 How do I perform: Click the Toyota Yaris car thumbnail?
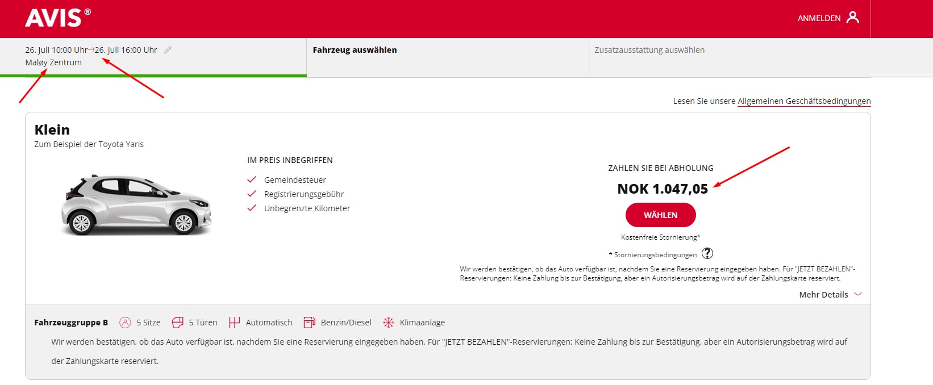click(136, 204)
